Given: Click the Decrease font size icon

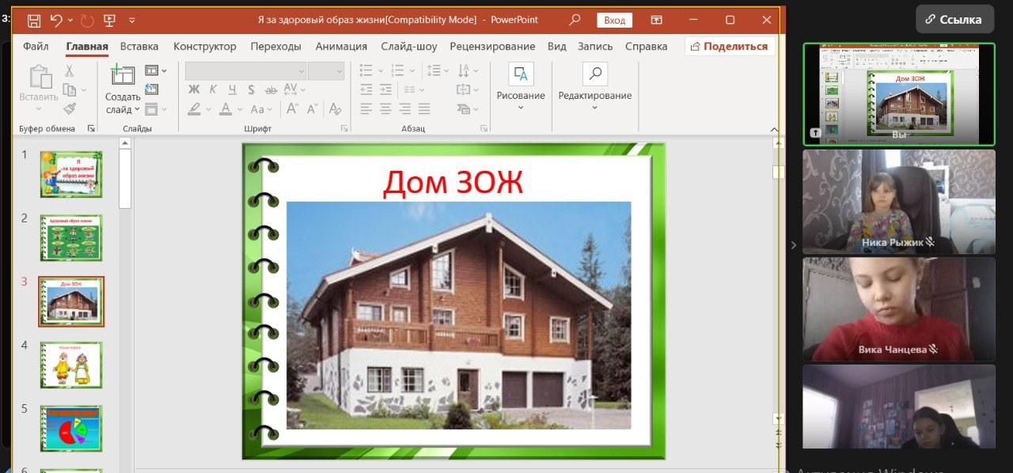Looking at the screenshot, I should click(x=313, y=109).
